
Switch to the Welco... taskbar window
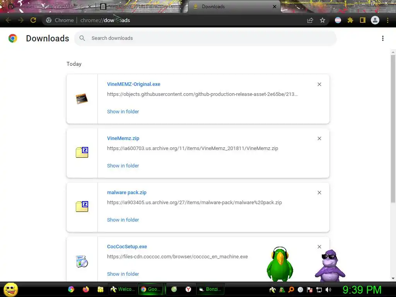tap(123, 289)
